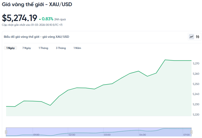This screenshot has height=138, width=202.
Task: Click the 03:00 mark in the navigator
Action: point(107,135)
